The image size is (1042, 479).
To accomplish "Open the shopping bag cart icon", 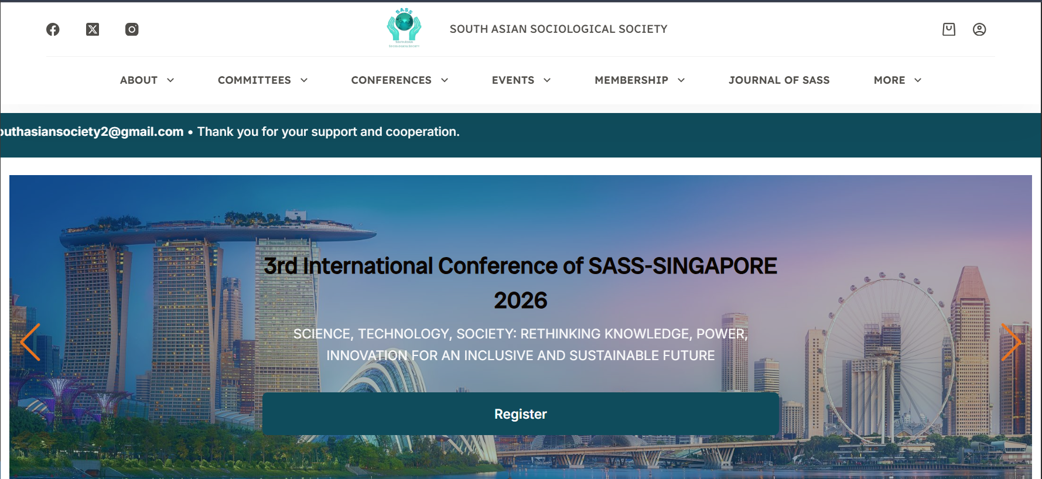I will [949, 29].
